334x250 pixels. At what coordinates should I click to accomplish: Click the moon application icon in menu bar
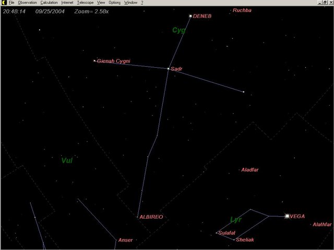(x=3, y=3)
